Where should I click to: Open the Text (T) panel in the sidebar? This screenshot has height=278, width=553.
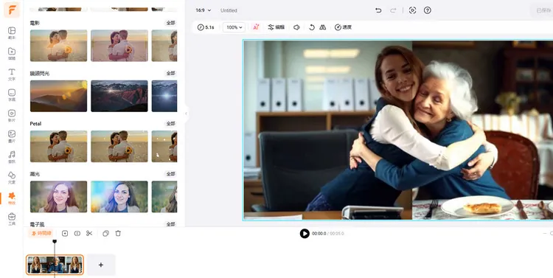(x=12, y=74)
